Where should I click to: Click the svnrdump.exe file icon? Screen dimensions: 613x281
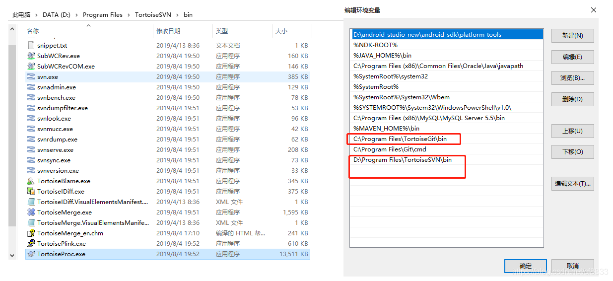click(31, 140)
